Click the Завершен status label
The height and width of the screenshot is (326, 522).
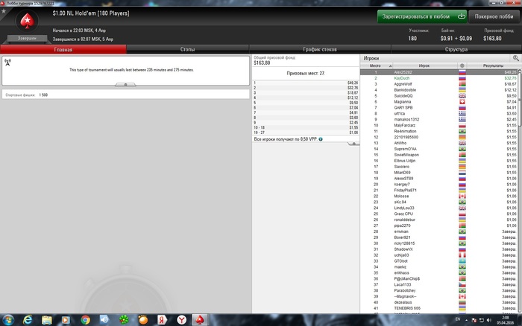pos(28,38)
